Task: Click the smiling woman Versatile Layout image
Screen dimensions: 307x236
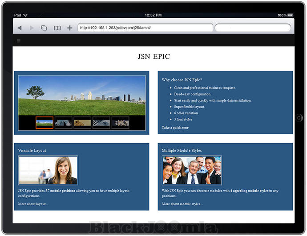Action: [48, 170]
